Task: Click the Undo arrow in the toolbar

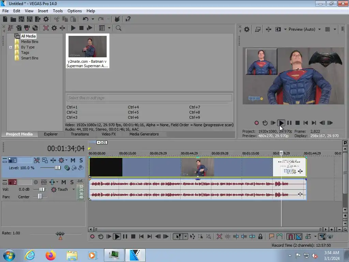Action: [86, 19]
